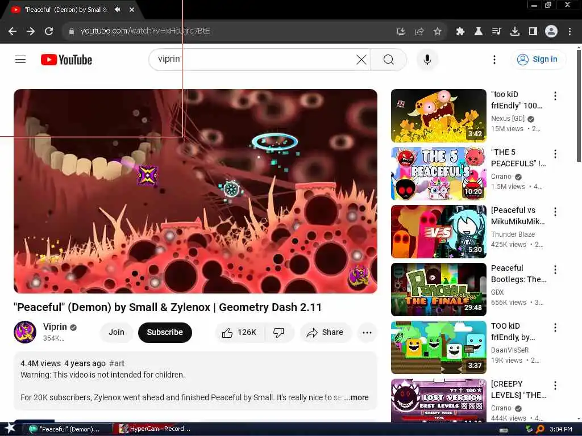
Task: Open options menu for DaanVisSeR video
Action: click(555, 328)
